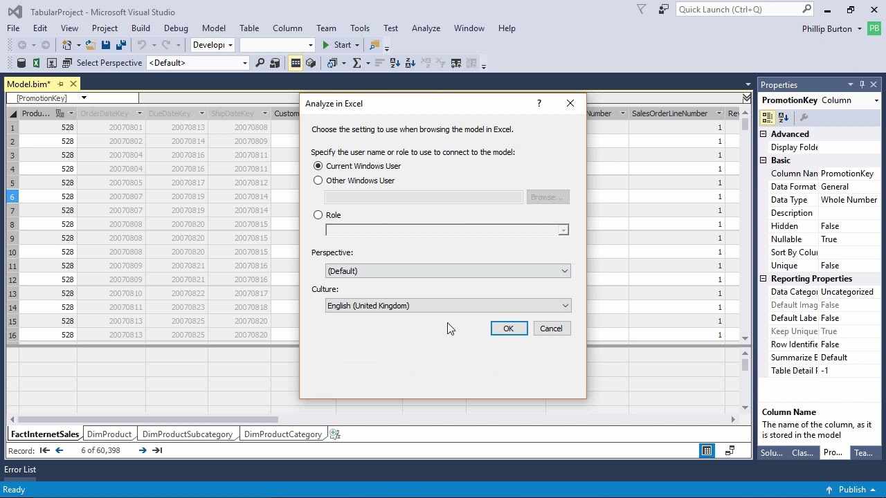Collapse the Reporting Properties section
Image resolution: width=886 pixels, height=498 pixels.
763,279
